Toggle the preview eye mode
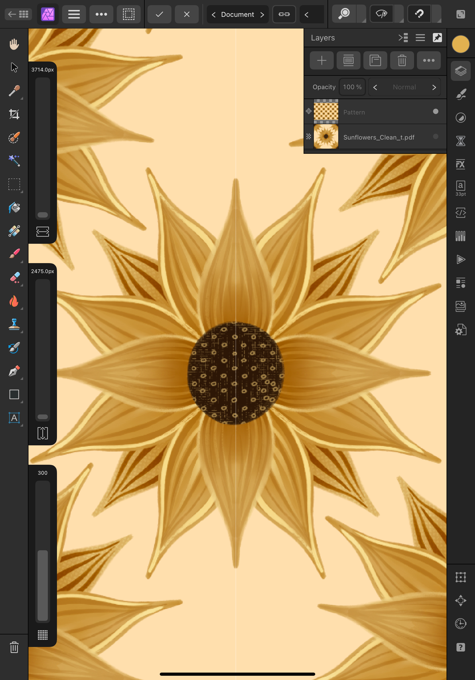475x680 pixels. [381, 14]
